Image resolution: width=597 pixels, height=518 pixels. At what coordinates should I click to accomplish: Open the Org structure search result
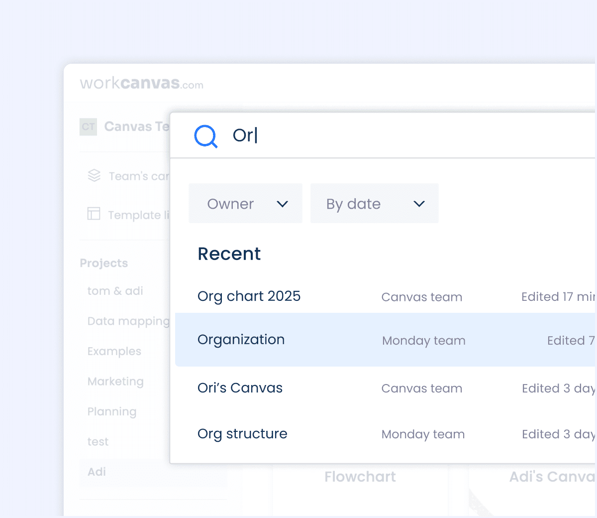242,434
